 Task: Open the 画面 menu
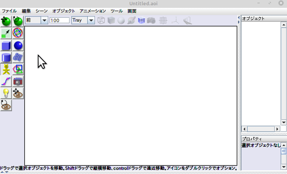coord(132,11)
